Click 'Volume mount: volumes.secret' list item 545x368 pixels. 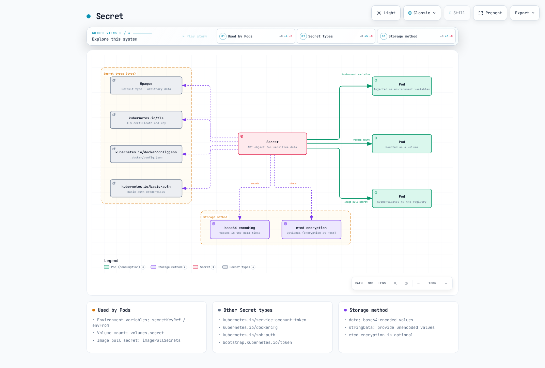[x=130, y=333]
